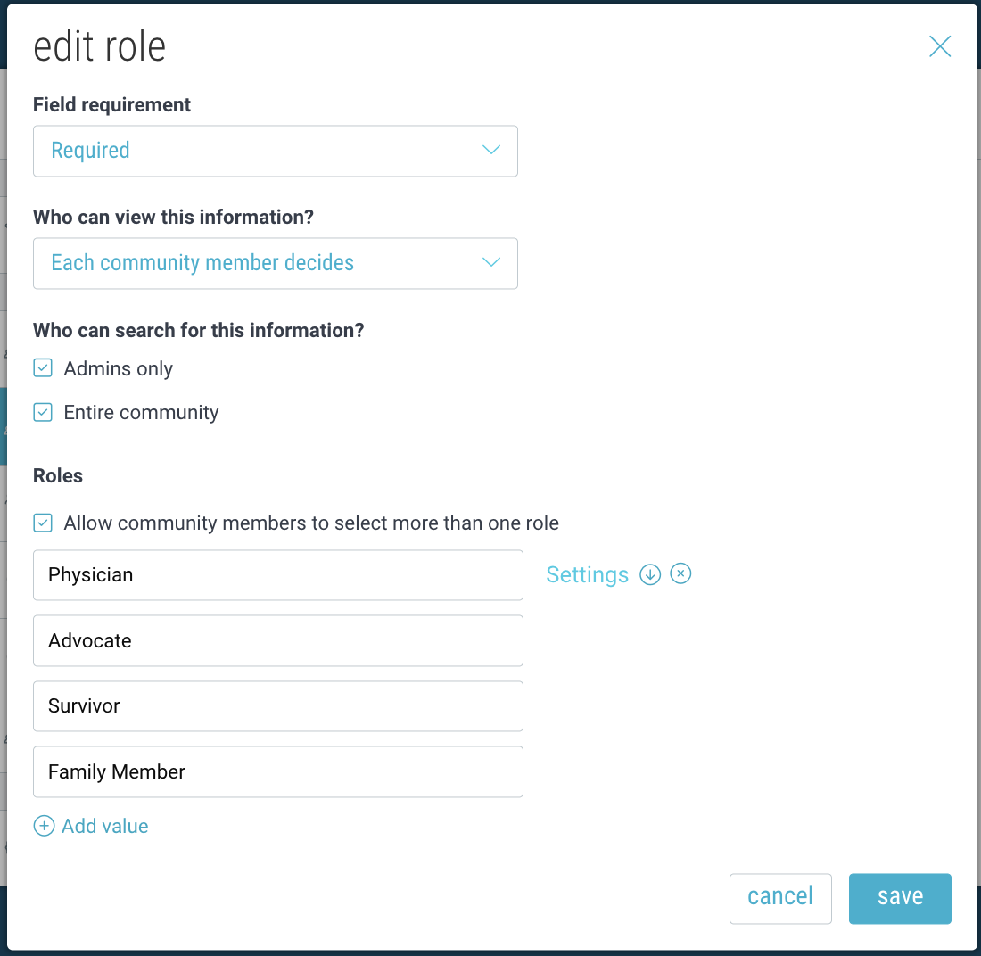This screenshot has width=981, height=956.
Task: Toggle Allow community members to select multiple roles
Action: (43, 523)
